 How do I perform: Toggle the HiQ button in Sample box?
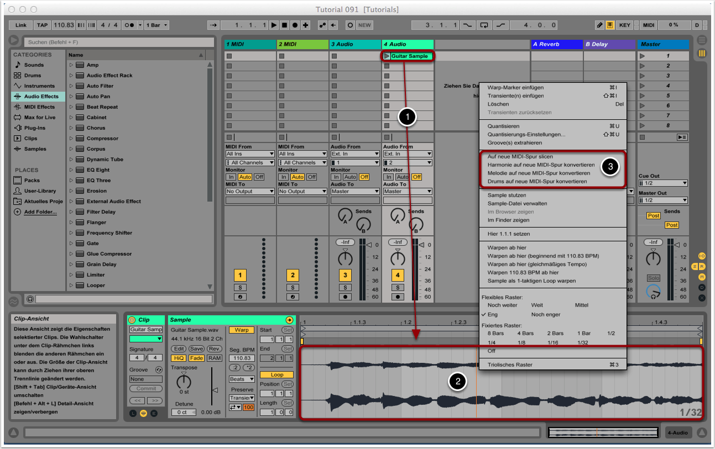pos(179,358)
